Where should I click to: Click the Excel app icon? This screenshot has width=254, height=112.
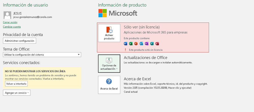tap(131, 43)
